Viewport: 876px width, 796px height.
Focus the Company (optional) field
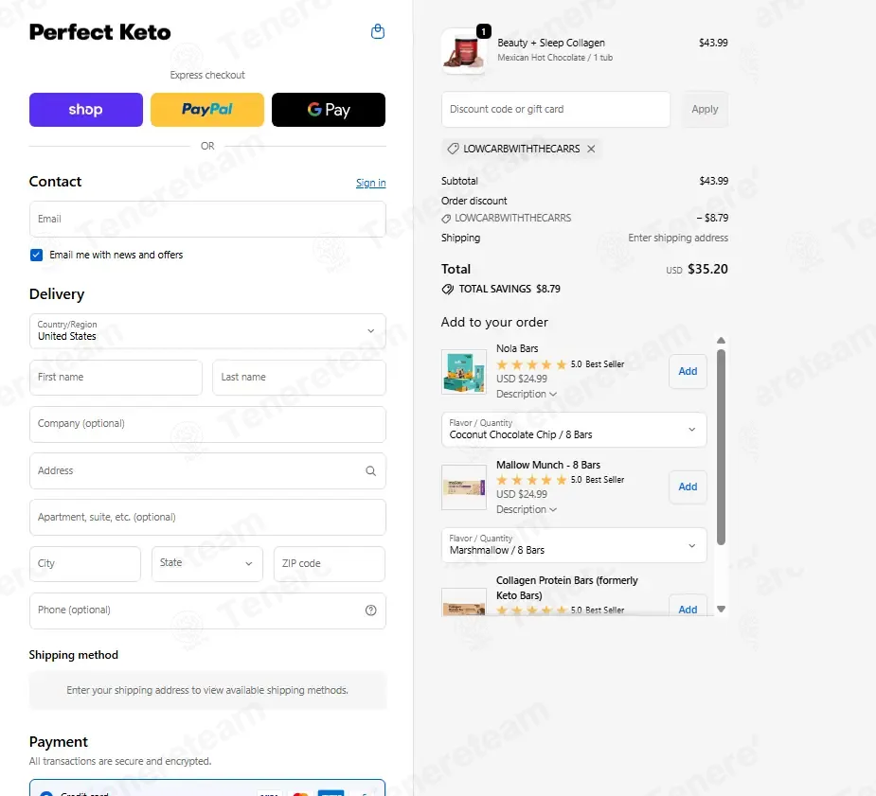[x=207, y=424]
